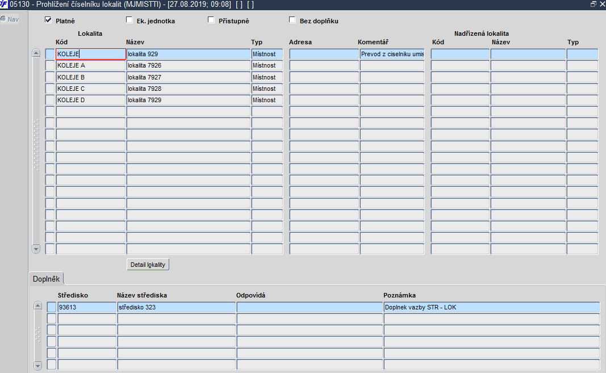Click the locality list scroll up arrow
The width and height of the screenshot is (606, 373).
(36, 53)
